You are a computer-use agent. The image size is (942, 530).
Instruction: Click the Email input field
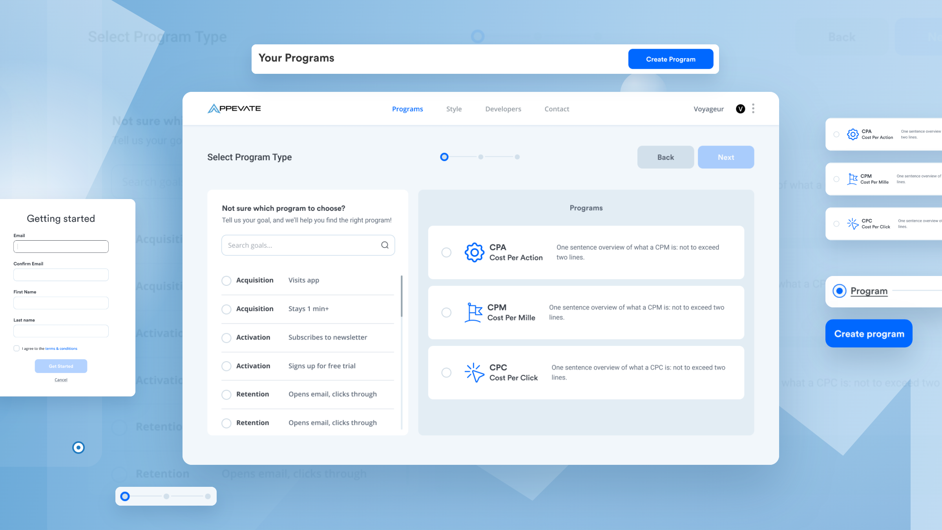(61, 247)
